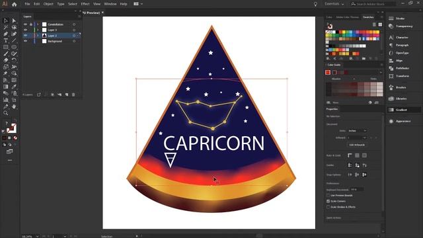Viewport: 423px width, 238px height.
Task: Open the Edit Toolbar three dots
Action: [x=10, y=160]
